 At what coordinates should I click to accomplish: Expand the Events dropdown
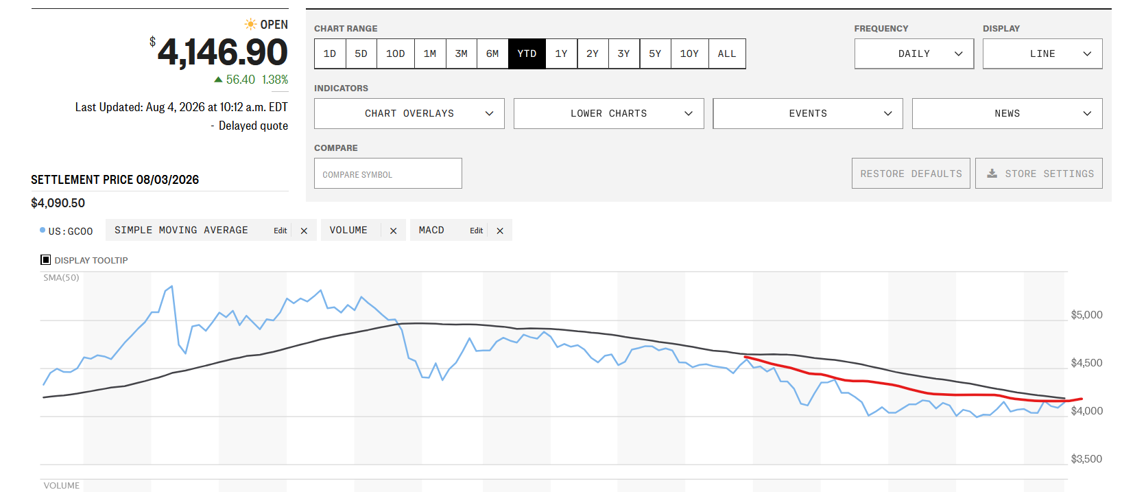pos(808,113)
